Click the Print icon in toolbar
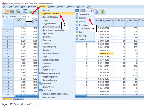This screenshot has height=107, width=147. (18, 11)
